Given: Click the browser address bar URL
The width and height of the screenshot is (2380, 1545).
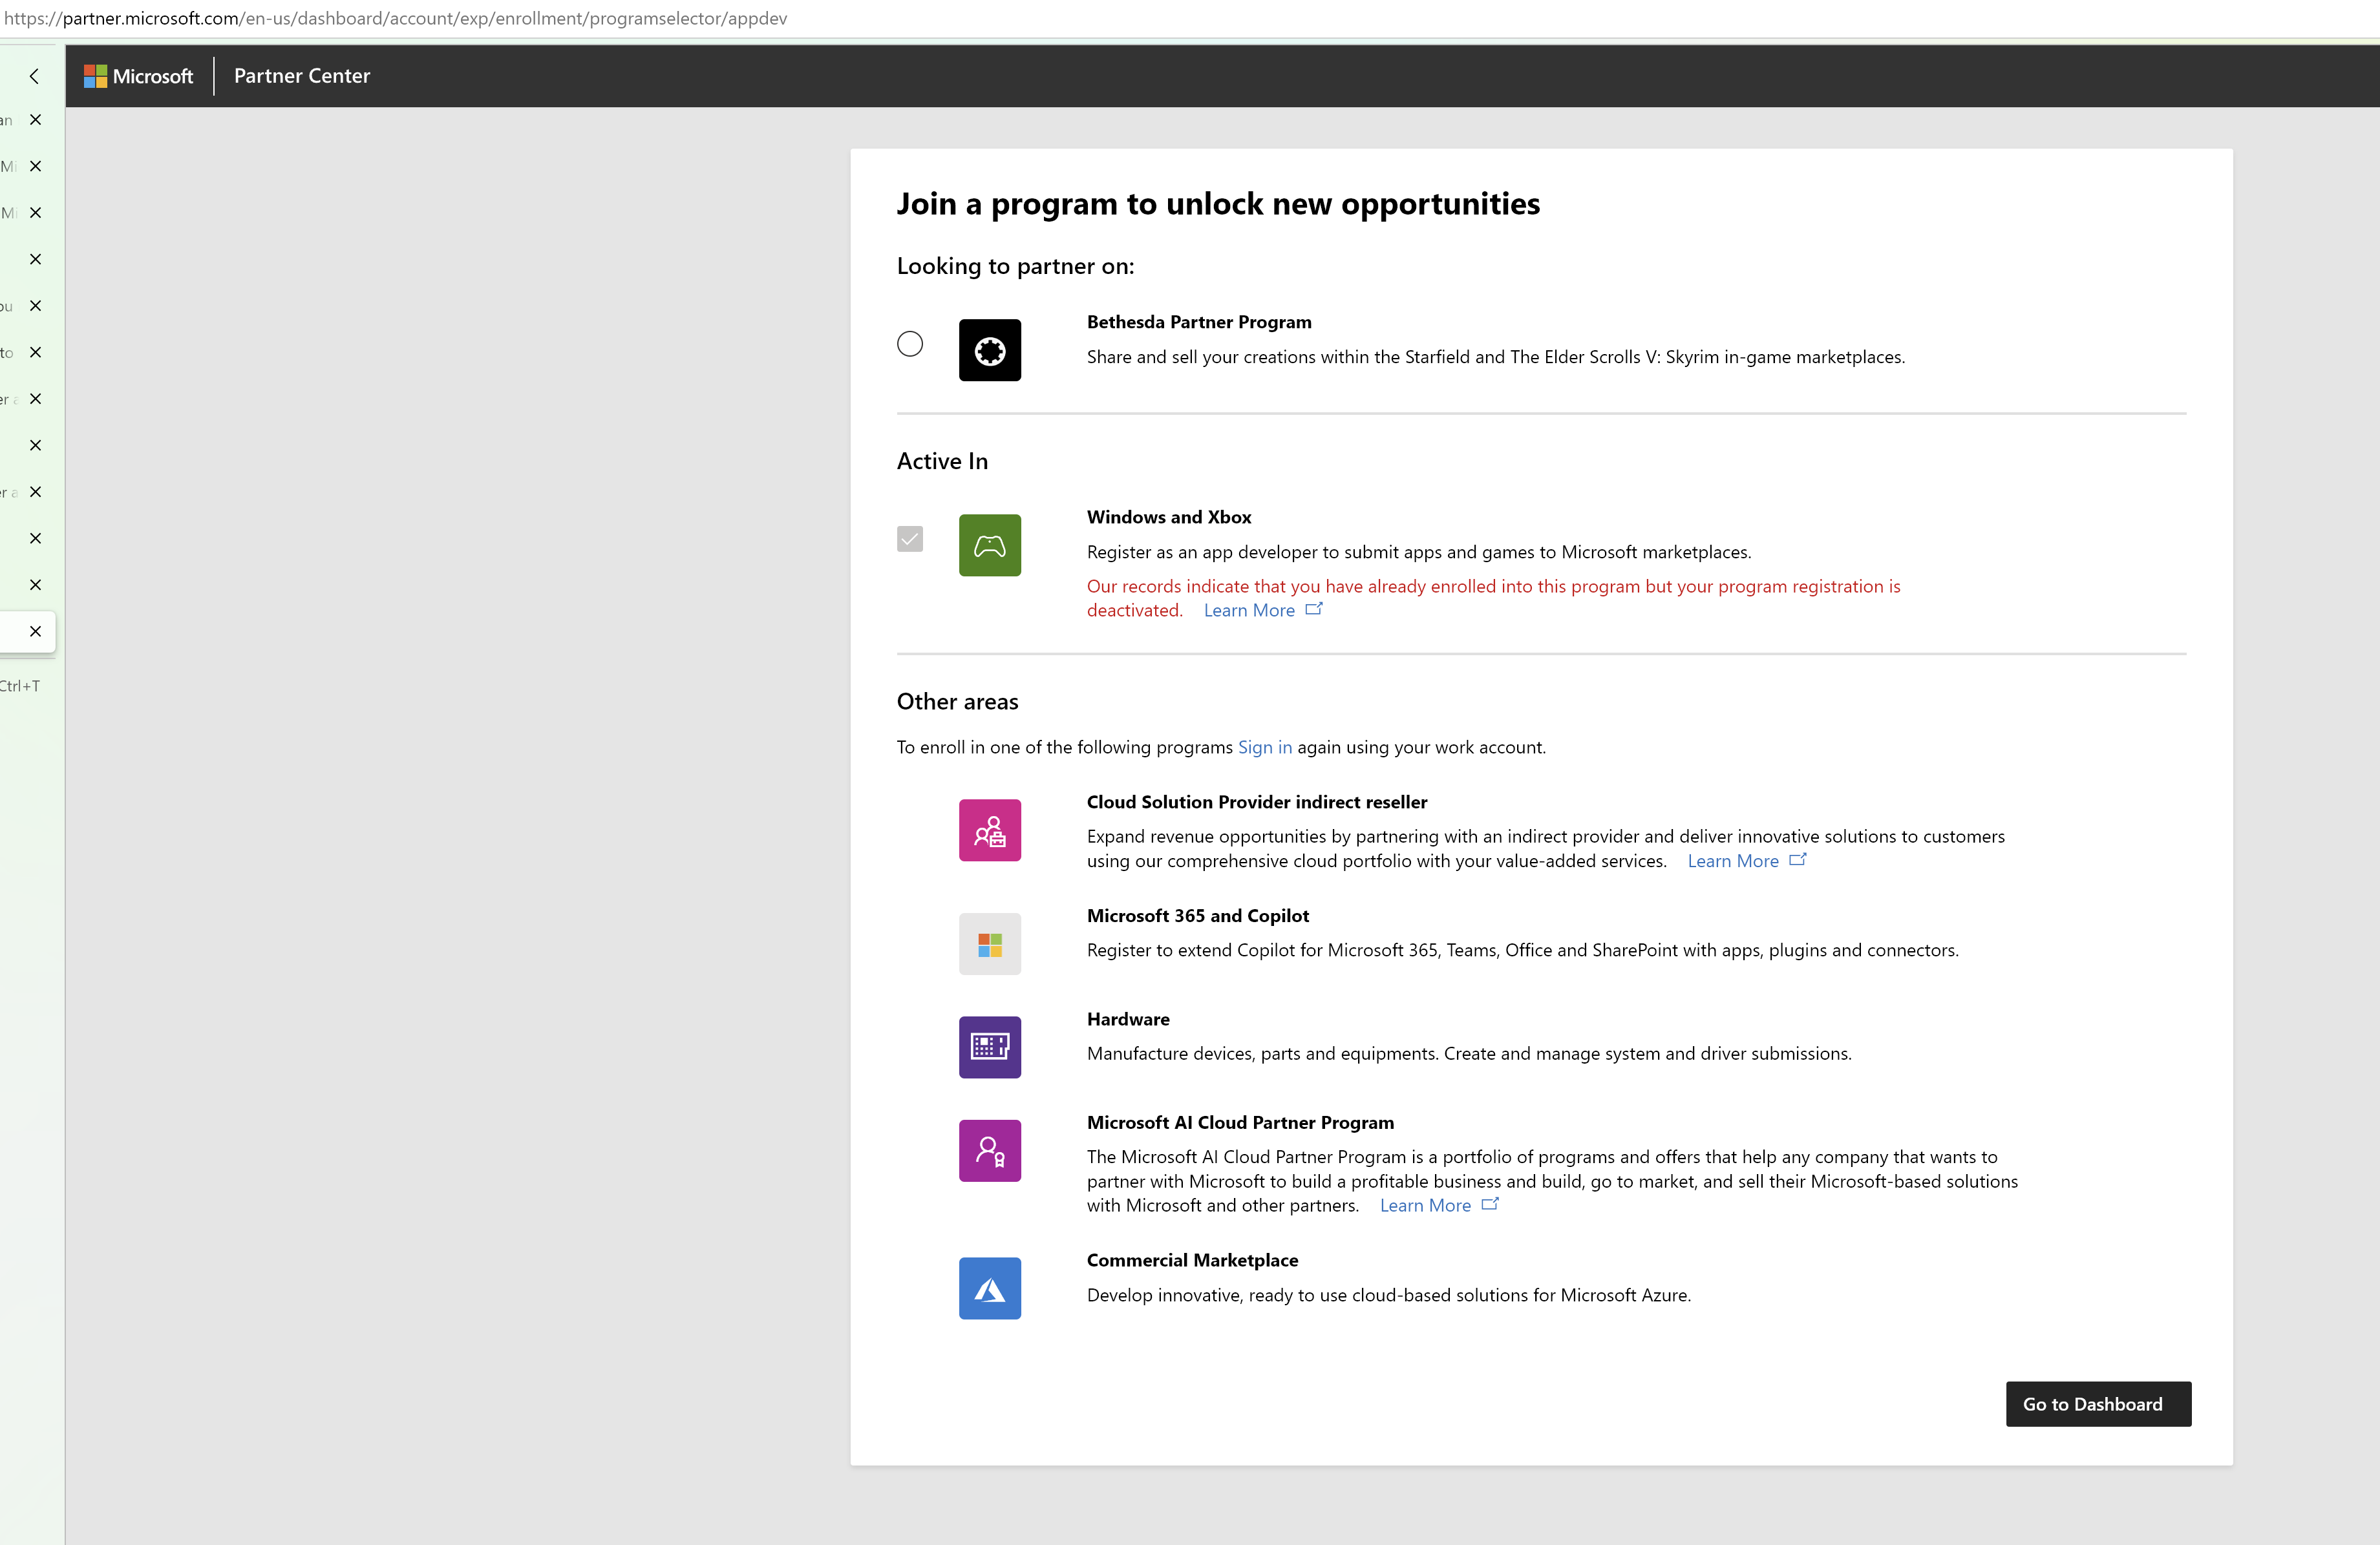Looking at the screenshot, I should pos(395,18).
